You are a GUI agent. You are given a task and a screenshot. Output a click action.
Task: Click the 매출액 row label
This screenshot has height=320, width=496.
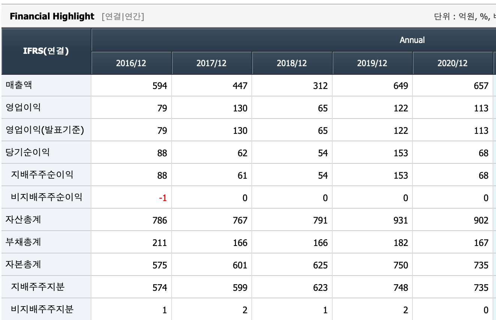(x=19, y=85)
